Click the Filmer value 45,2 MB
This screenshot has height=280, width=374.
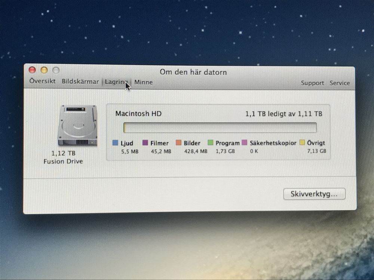(161, 151)
